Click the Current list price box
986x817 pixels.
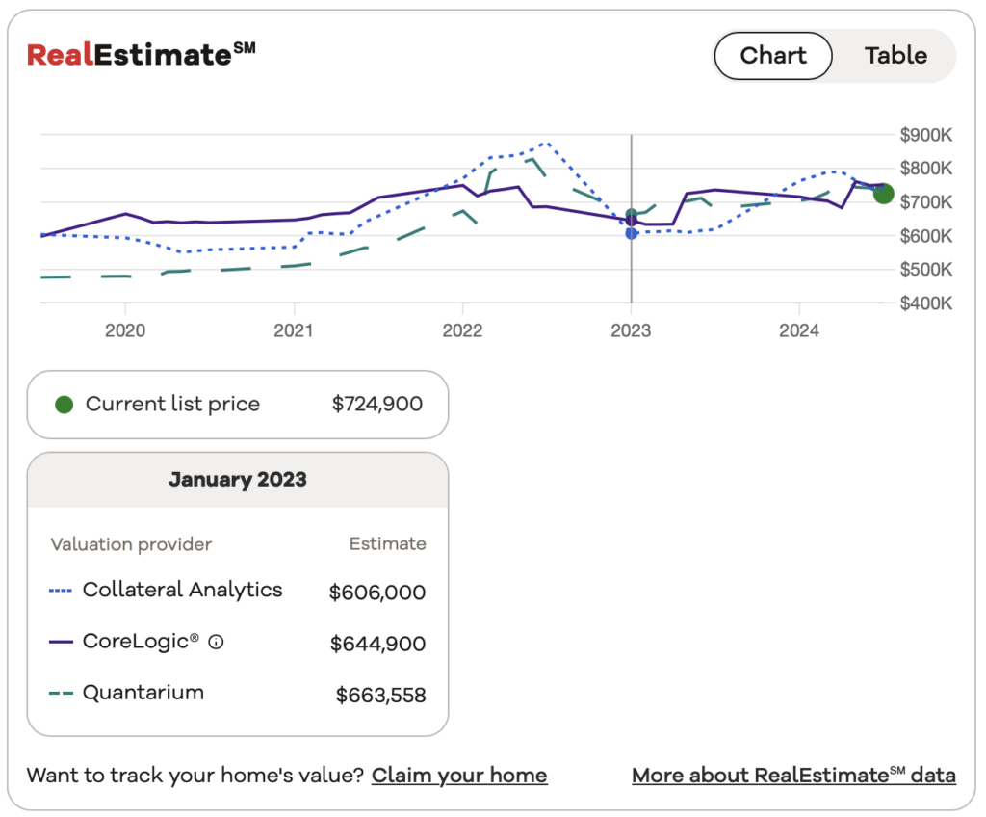click(237, 405)
